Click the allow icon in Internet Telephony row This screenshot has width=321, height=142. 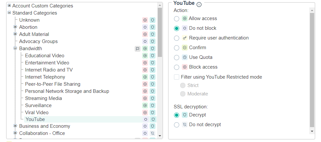(x=145, y=77)
